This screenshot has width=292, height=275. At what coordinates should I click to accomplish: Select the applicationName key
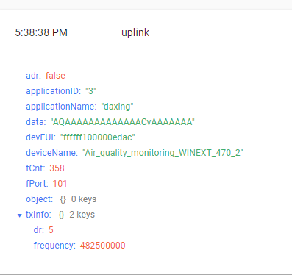[61, 107]
